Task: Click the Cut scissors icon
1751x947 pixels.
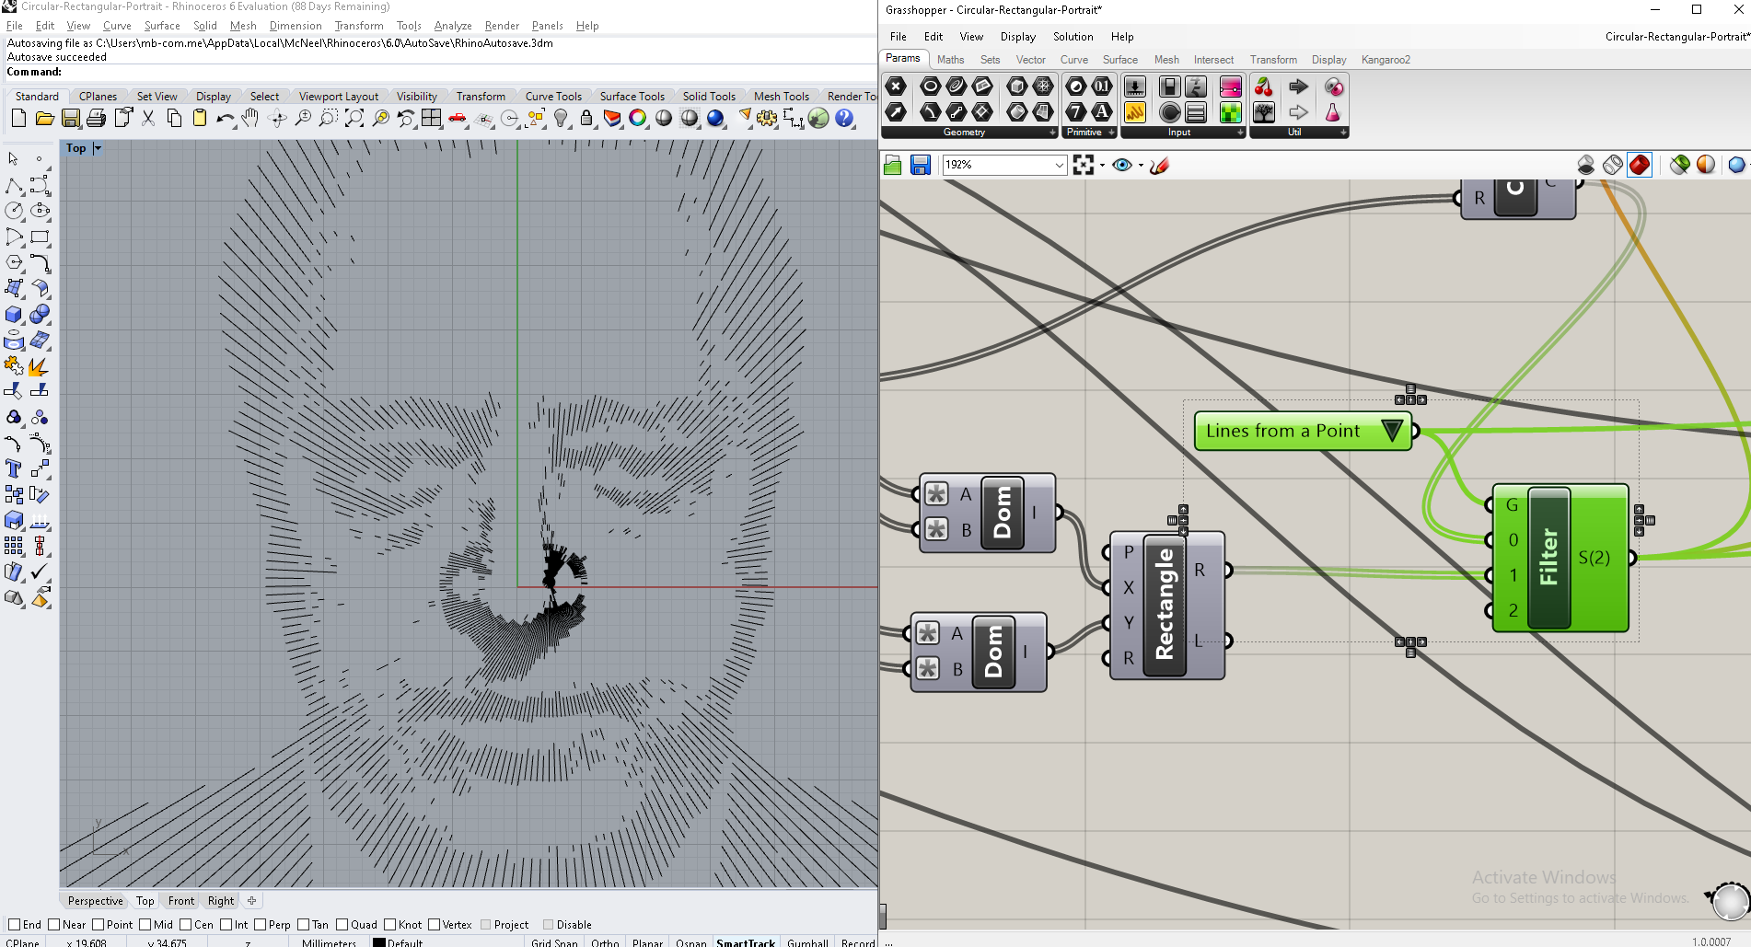Action: [x=148, y=118]
